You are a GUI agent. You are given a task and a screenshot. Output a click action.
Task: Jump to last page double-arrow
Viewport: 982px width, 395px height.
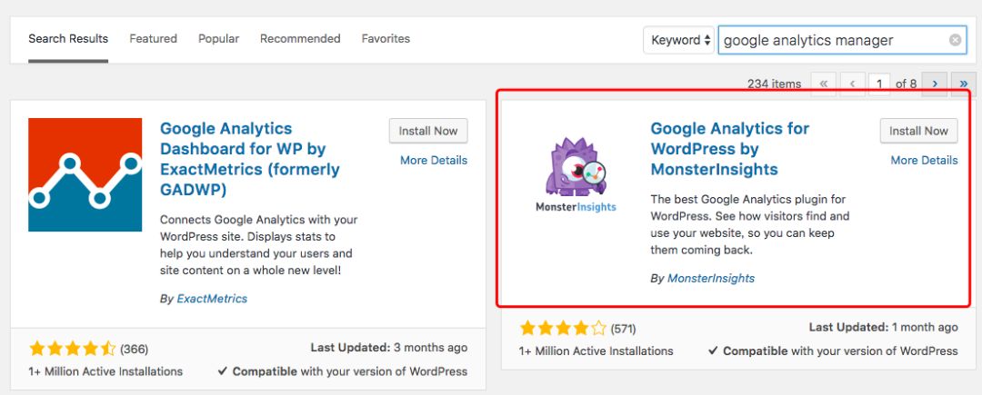[x=963, y=84]
